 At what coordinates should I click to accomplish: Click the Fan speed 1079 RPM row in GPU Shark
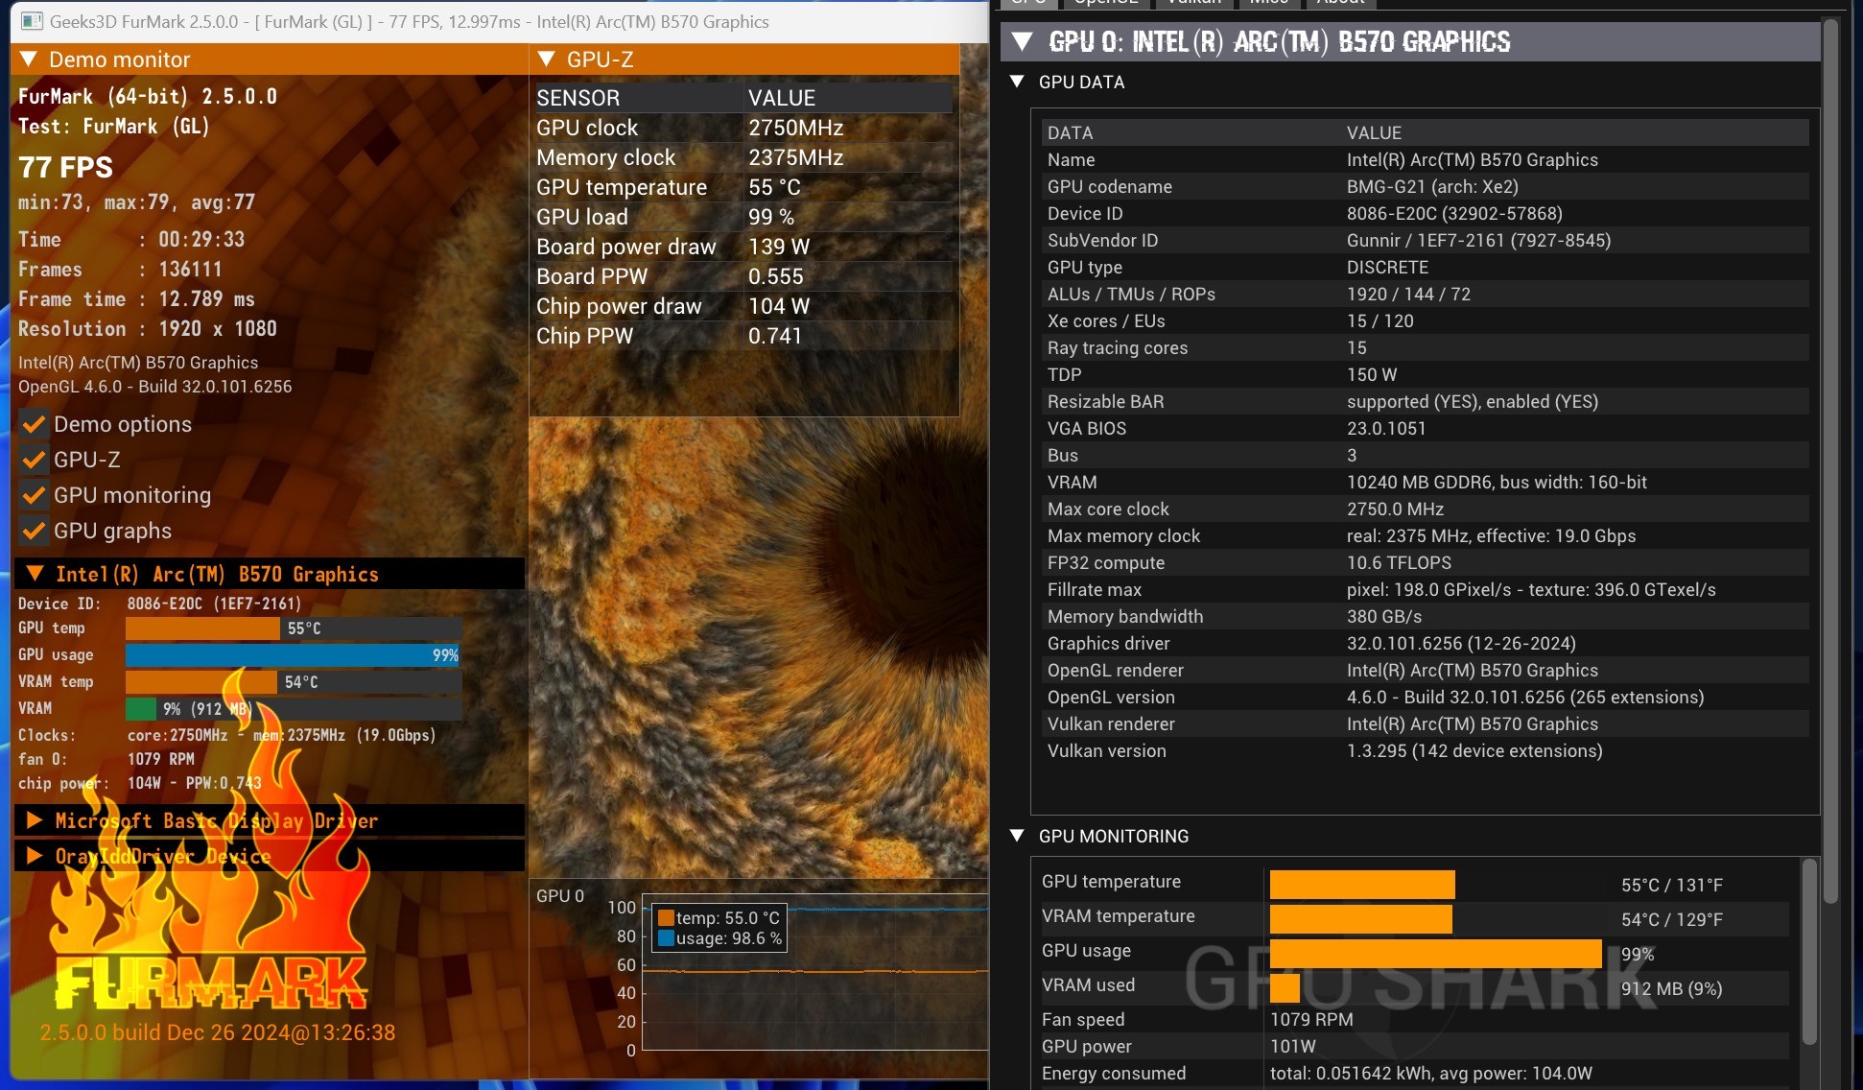point(1415,1019)
